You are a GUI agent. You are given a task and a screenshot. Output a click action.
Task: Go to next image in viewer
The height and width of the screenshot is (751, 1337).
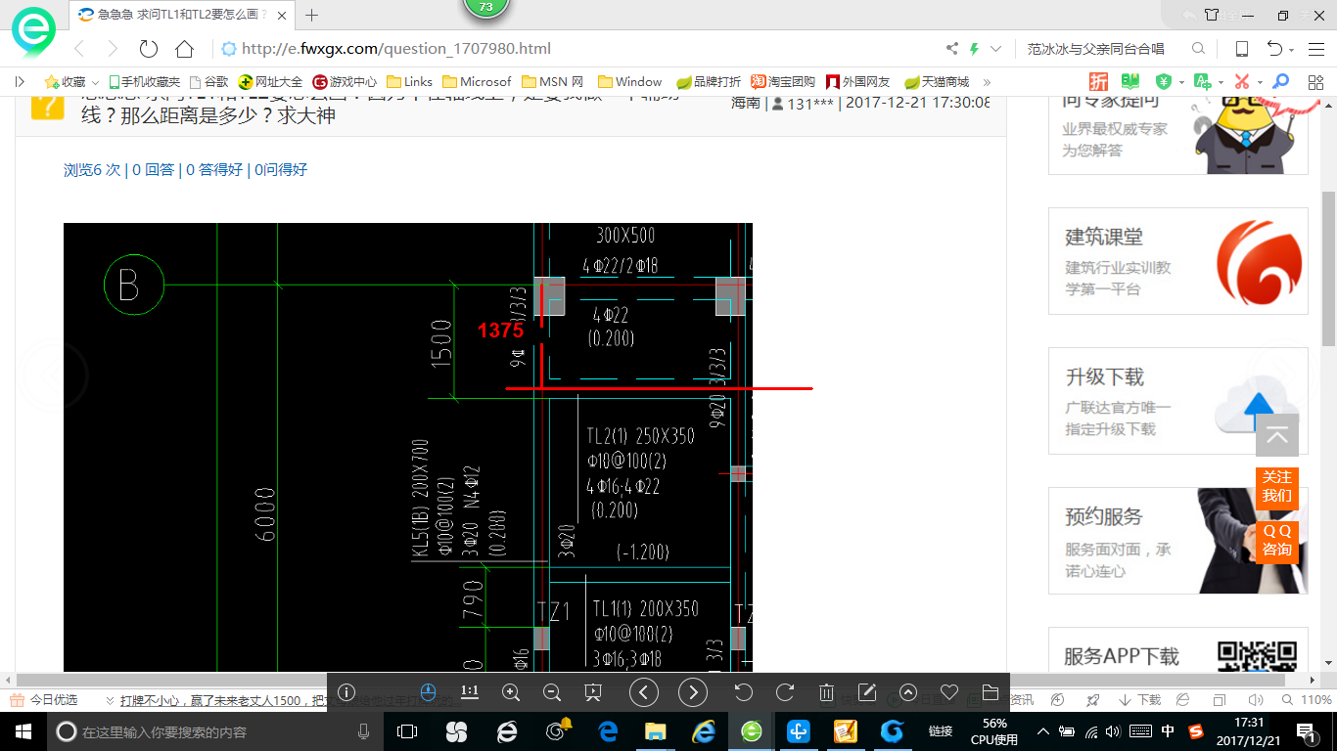pyautogui.click(x=693, y=692)
